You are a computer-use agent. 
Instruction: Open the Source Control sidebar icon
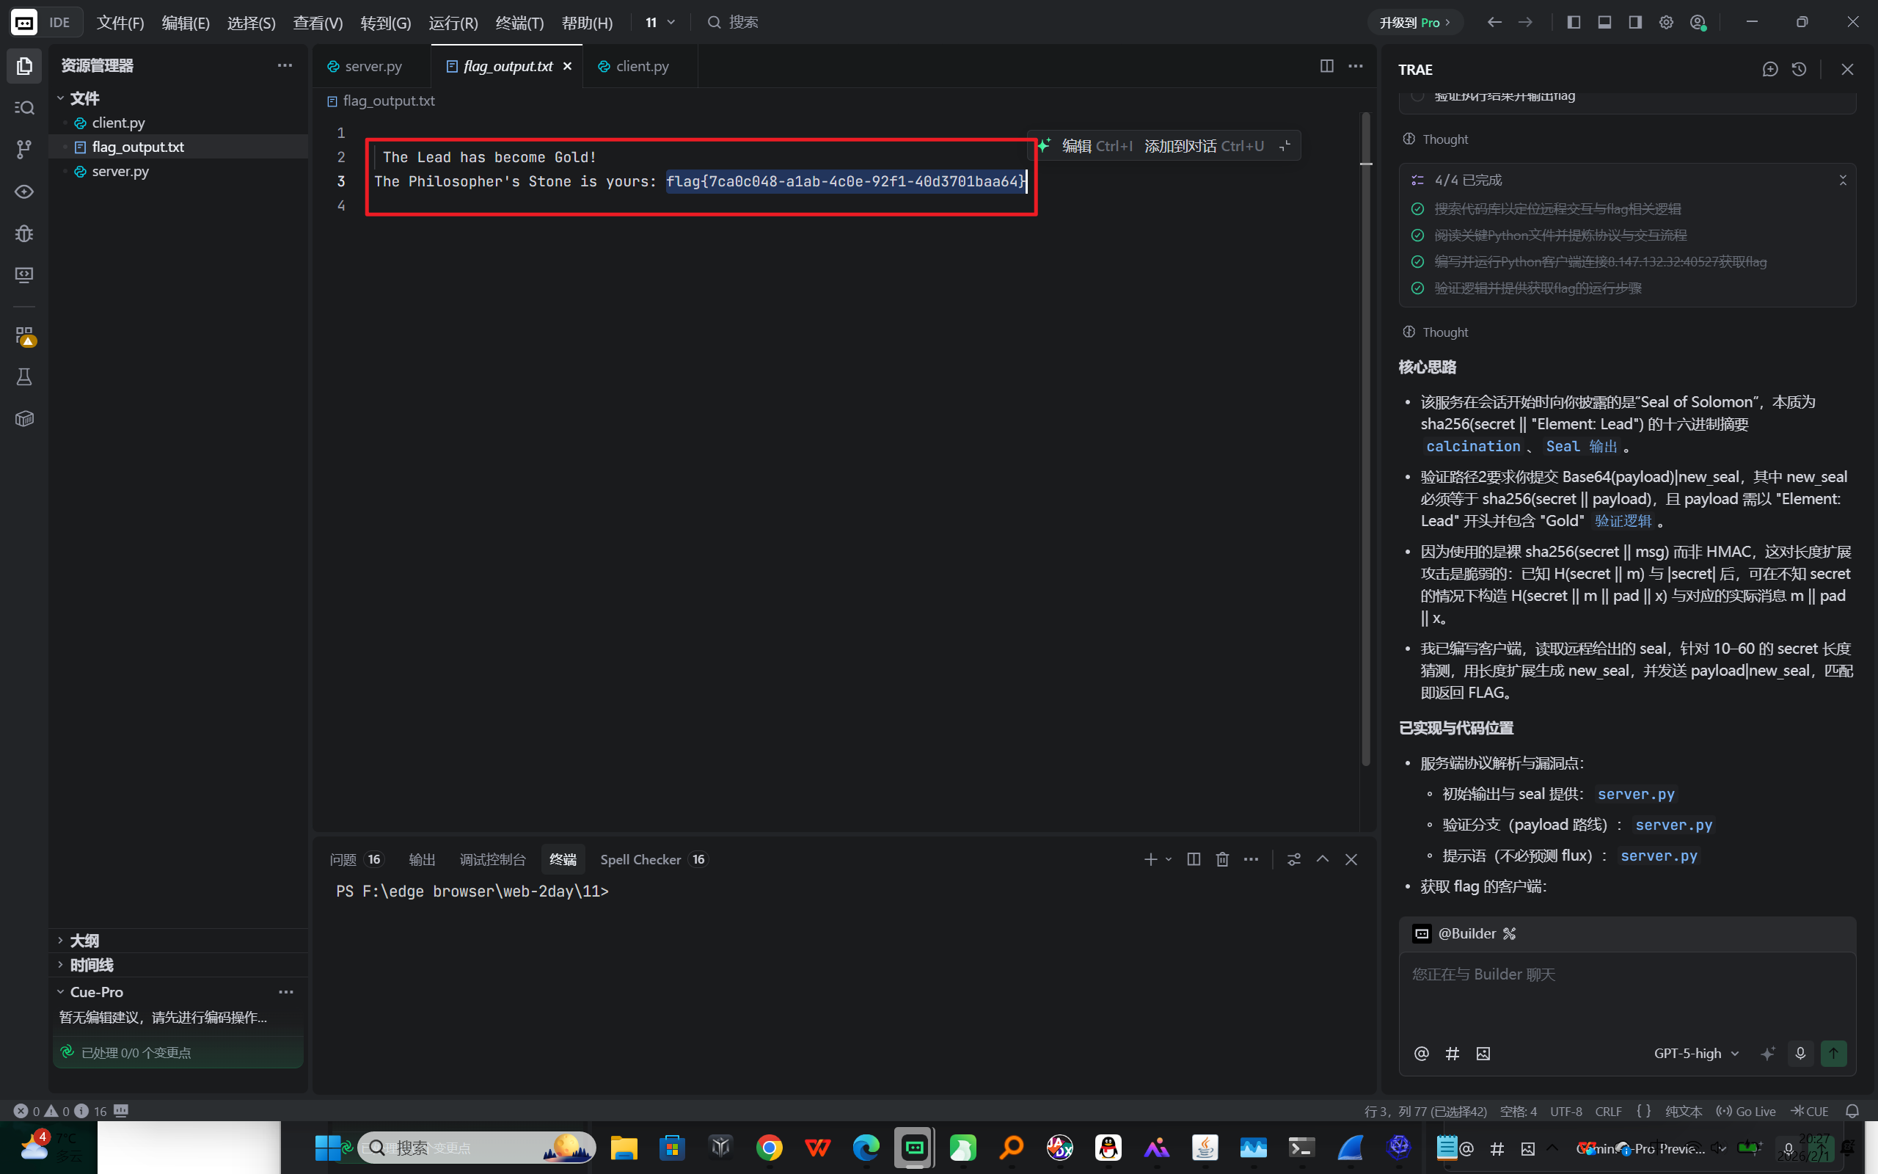24,149
